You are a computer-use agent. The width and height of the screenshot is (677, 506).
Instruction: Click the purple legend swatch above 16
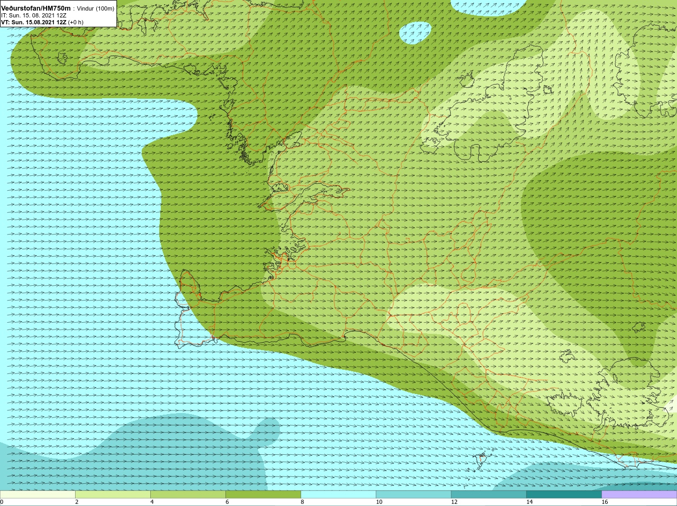[639, 494]
